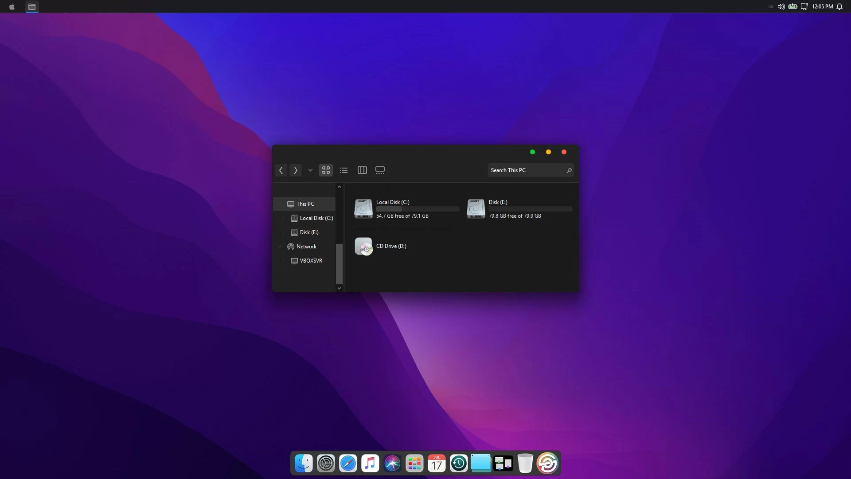Click the back navigation arrow
Screen dimensions: 851x479
click(281, 170)
